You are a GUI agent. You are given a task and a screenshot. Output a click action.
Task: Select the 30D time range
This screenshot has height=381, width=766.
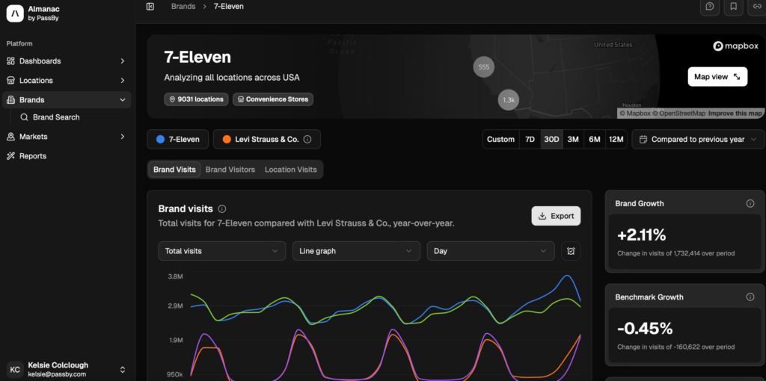551,139
